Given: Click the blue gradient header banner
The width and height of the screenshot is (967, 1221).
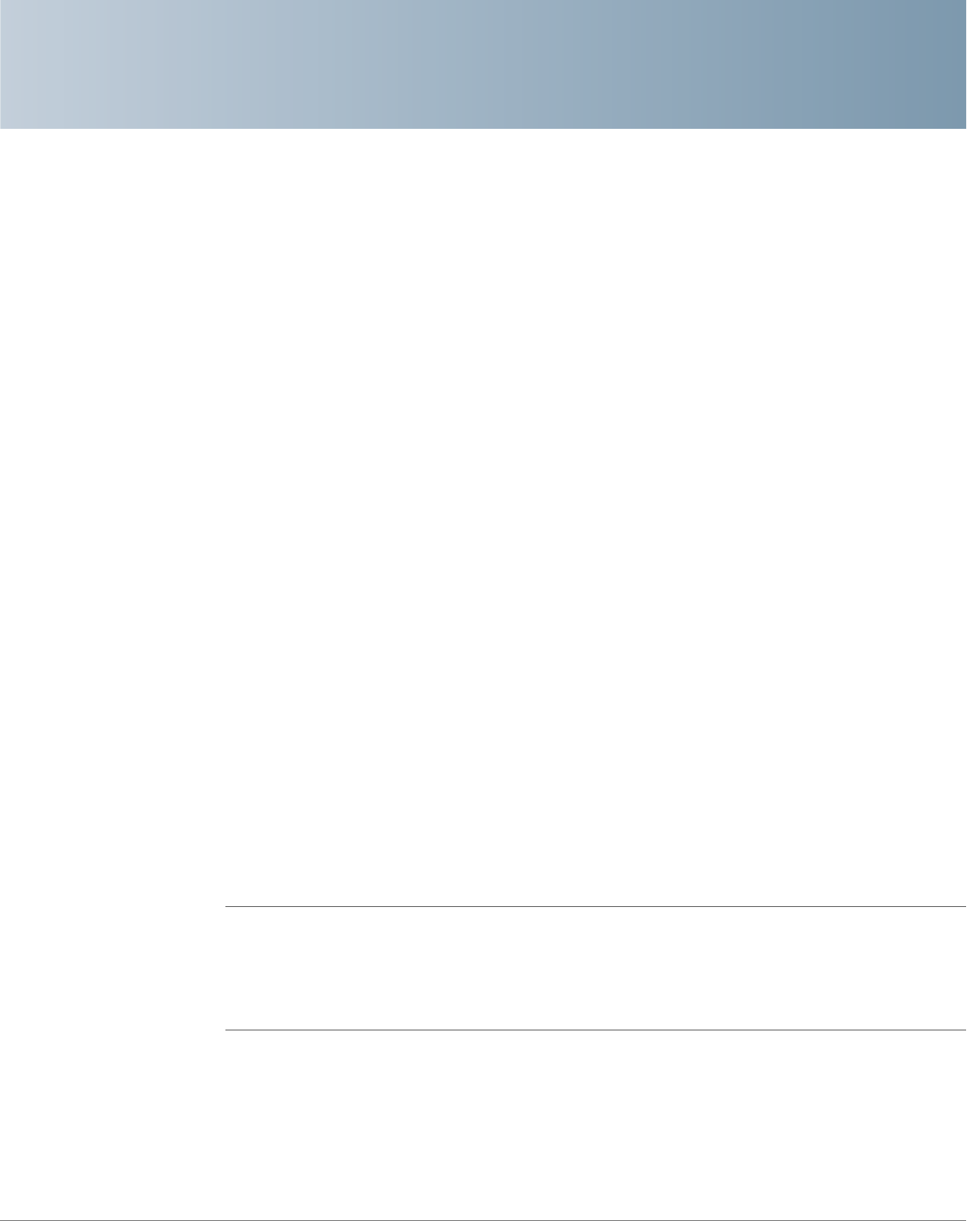Looking at the screenshot, I should tap(483, 64).
